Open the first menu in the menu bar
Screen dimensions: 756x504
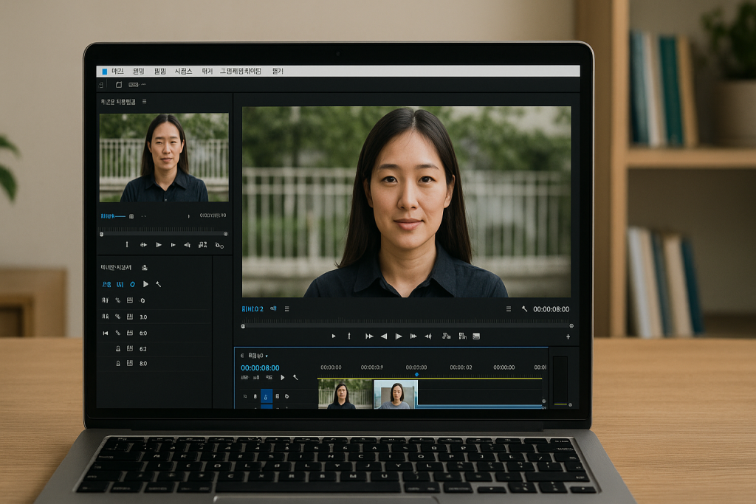[118, 72]
